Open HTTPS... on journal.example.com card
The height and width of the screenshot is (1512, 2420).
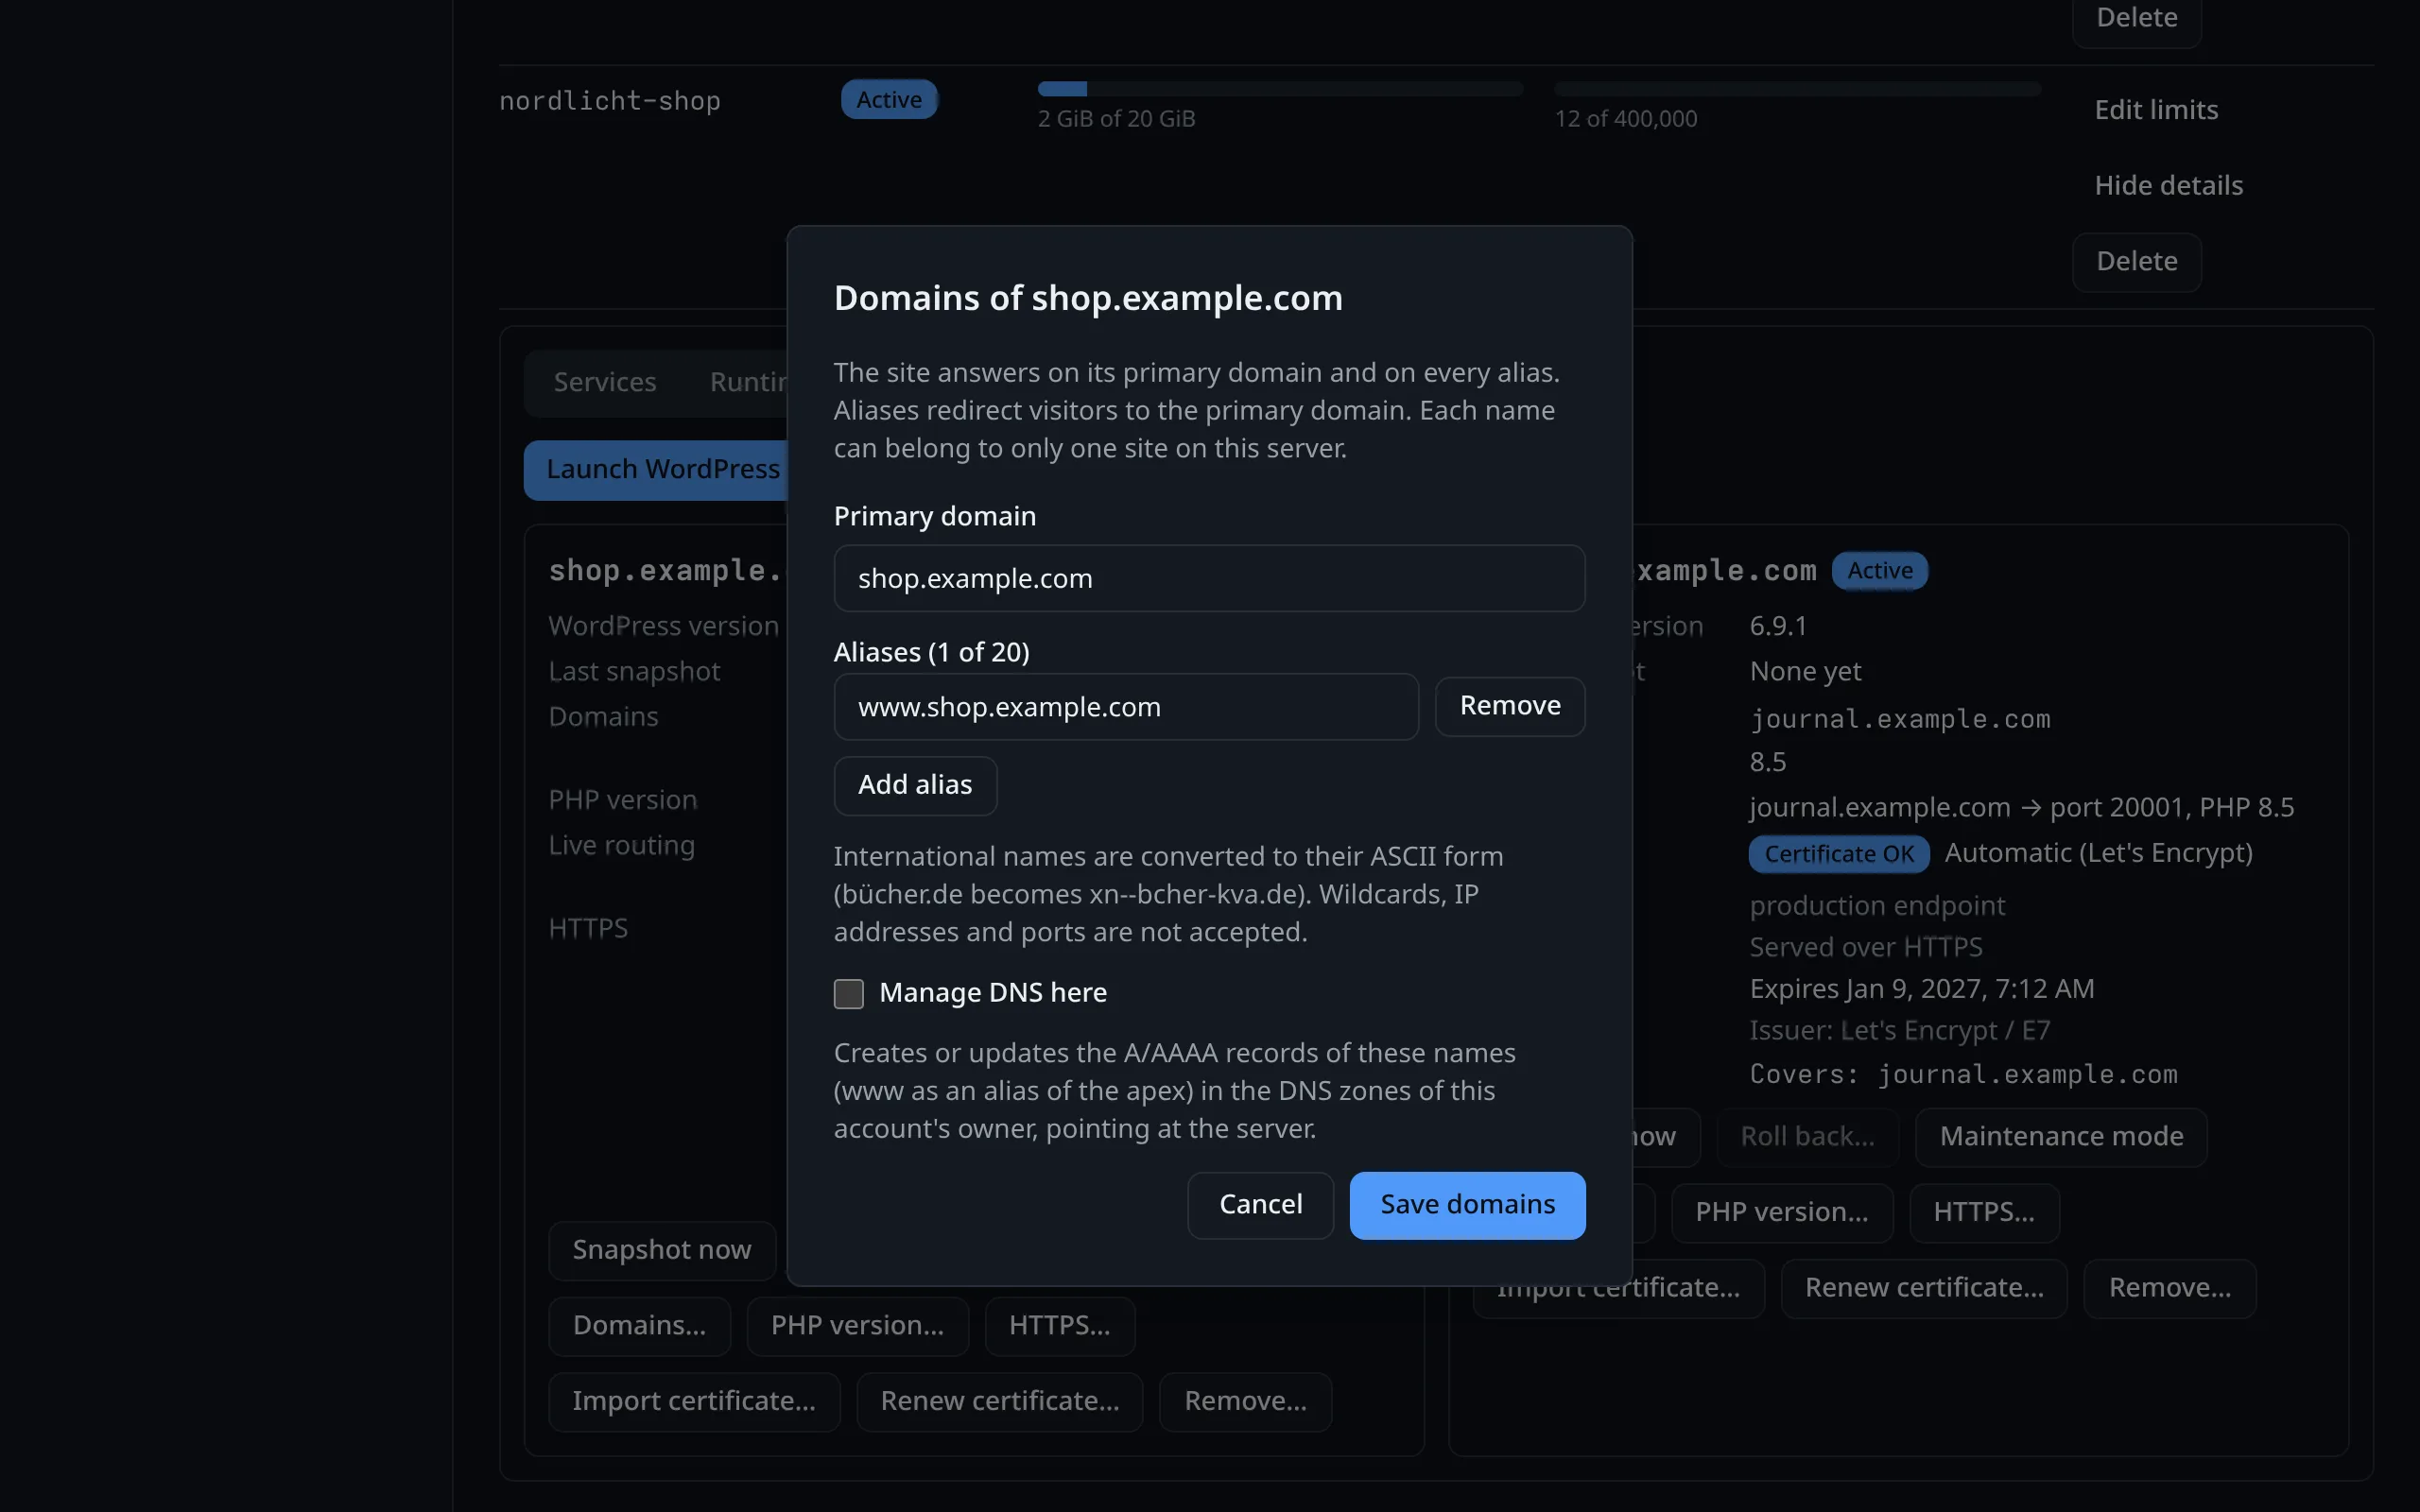click(1984, 1213)
